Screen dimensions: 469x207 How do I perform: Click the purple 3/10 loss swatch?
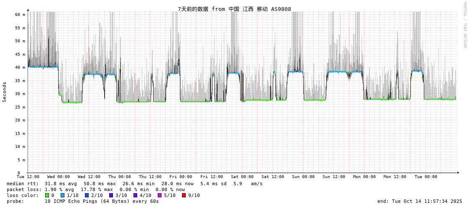point(111,195)
